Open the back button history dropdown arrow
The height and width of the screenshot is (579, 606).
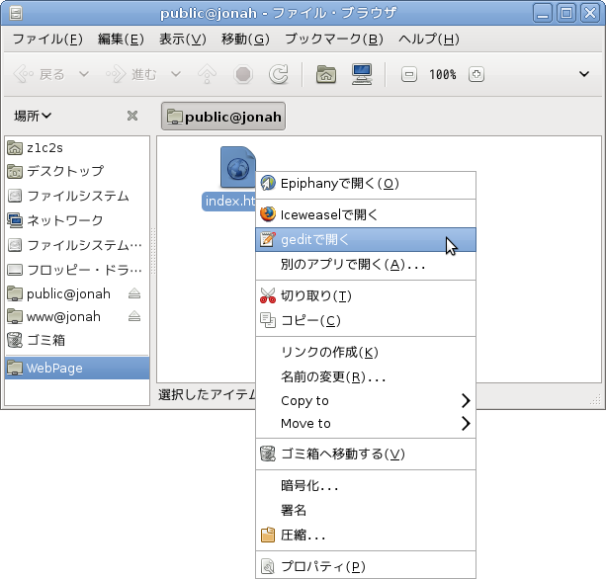tap(83, 74)
